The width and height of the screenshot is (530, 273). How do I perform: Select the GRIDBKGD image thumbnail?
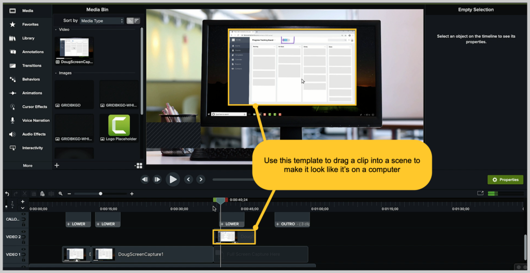[x=74, y=94]
